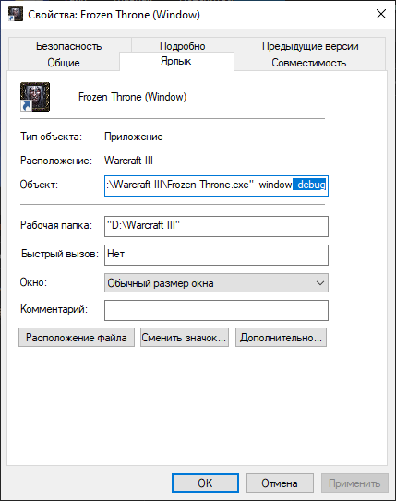Open the Сменить значок dialog
Screen dimensions: 396x501
[x=185, y=337]
